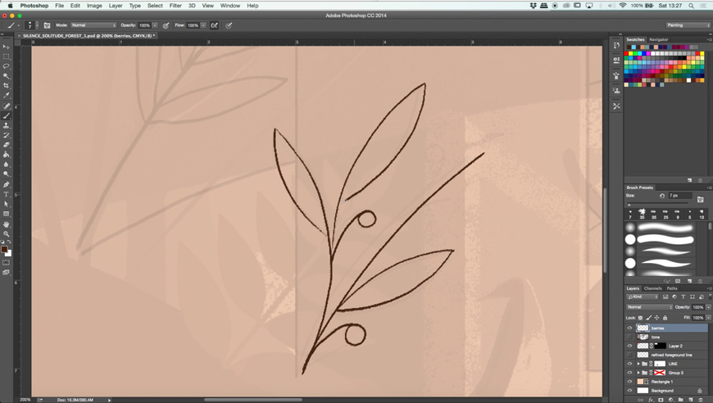Viewport: 713px width, 403px height.
Task: Switch to the Channels tab
Action: click(x=652, y=288)
